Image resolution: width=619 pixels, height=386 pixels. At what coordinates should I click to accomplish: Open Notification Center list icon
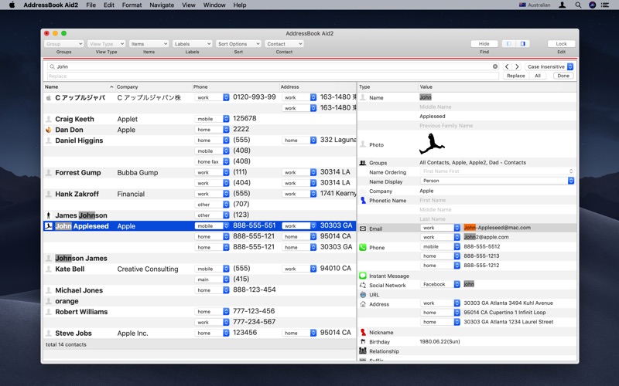pyautogui.click(x=605, y=5)
